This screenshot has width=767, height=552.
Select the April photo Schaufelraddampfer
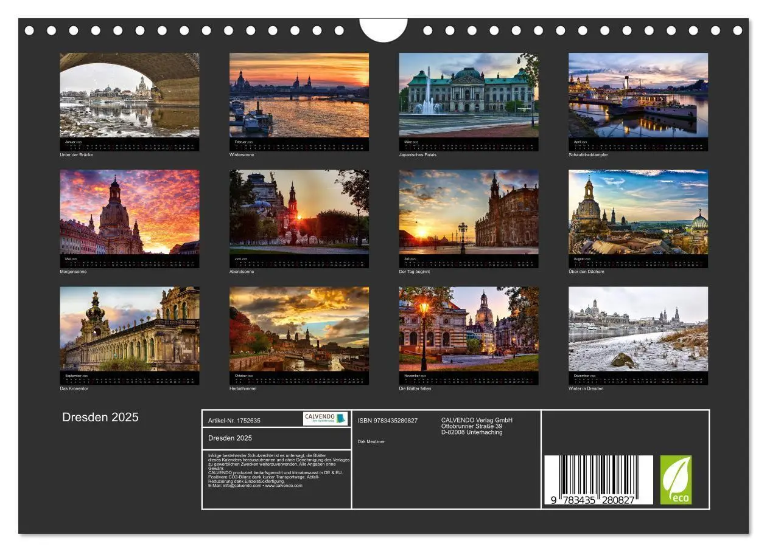[x=639, y=95]
